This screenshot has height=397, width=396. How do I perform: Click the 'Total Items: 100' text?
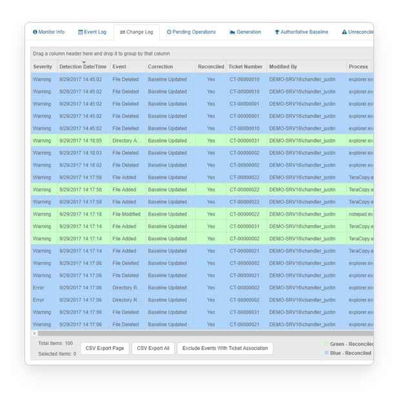(55, 343)
